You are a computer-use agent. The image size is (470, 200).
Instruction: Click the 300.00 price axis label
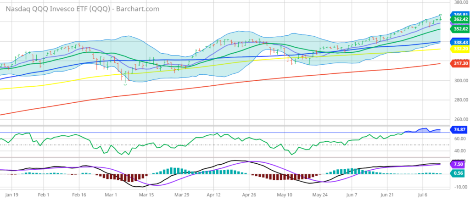point(461,81)
